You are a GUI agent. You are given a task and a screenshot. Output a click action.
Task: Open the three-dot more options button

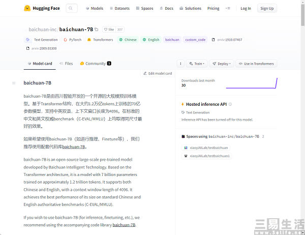click(x=180, y=64)
